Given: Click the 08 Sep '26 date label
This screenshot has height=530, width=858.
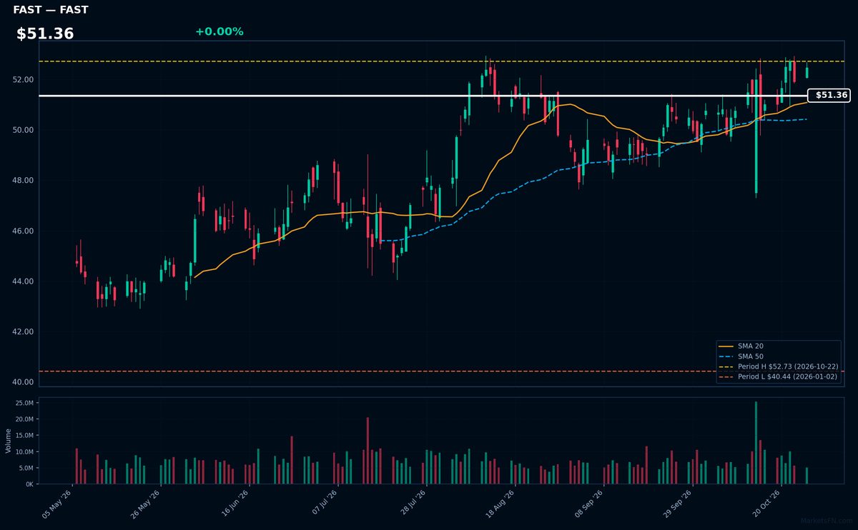Looking at the screenshot, I should tap(588, 504).
